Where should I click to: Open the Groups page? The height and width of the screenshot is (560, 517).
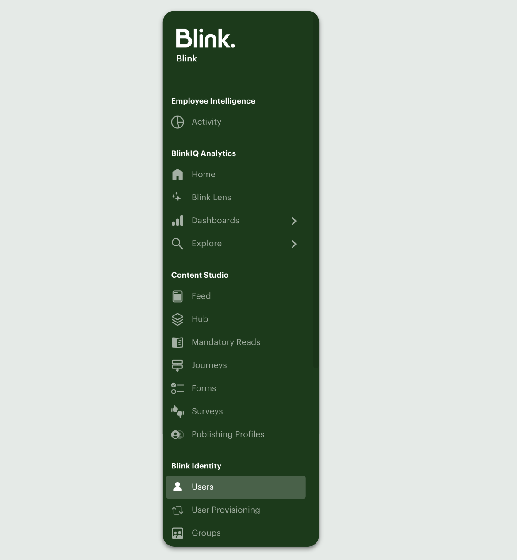235,533
